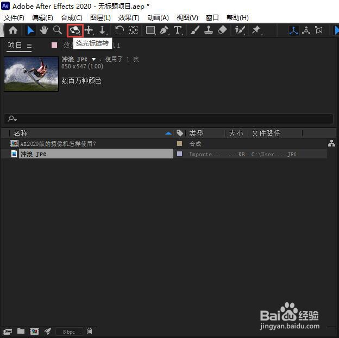
Task: Enable View Axis mode
Action: coord(319,30)
